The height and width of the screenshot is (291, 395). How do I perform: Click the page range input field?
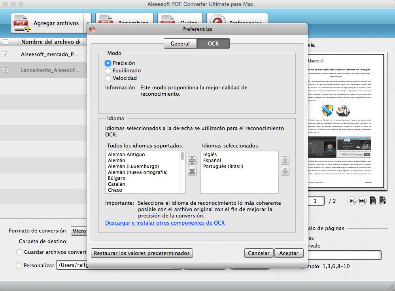coord(344,255)
